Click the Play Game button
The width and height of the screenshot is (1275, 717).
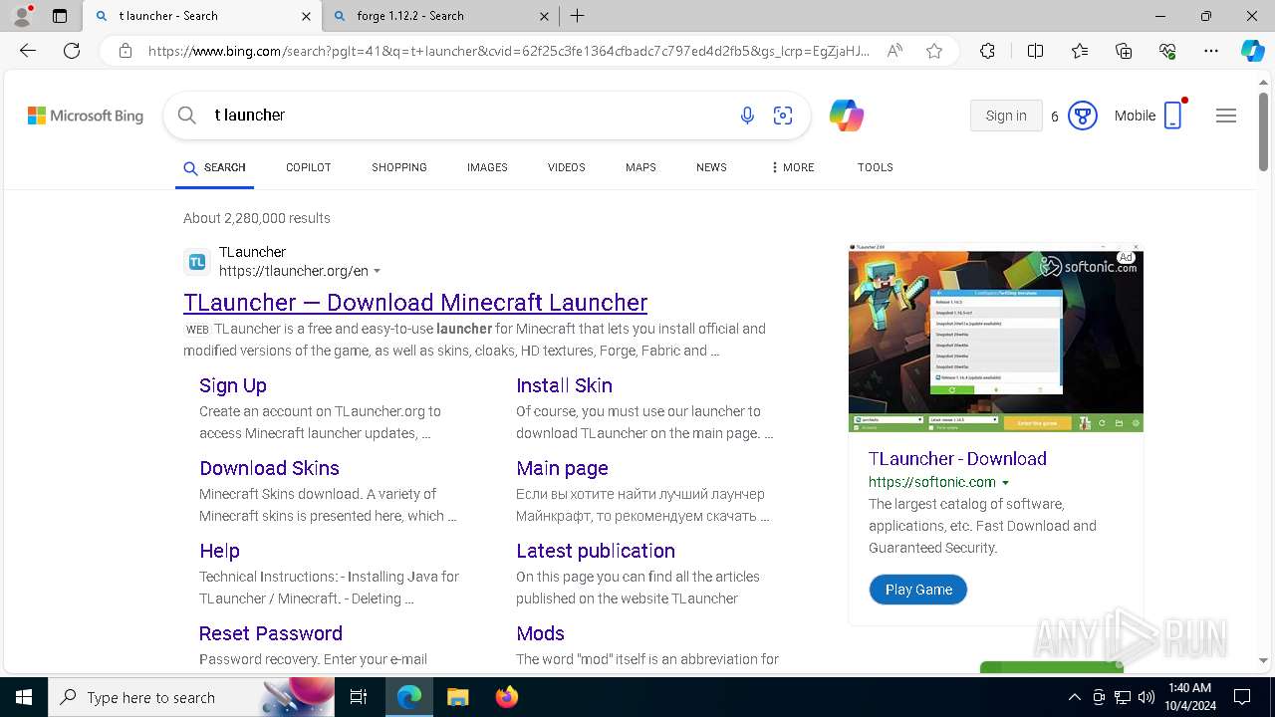(x=918, y=590)
